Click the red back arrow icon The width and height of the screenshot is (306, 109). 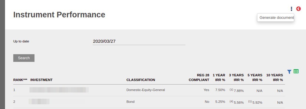[298, 9]
